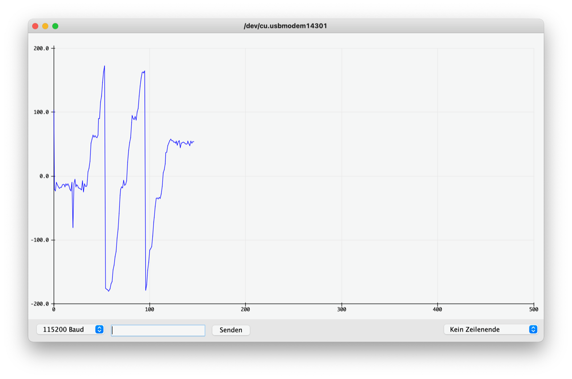Click the Senden button
572x379 pixels.
point(231,330)
